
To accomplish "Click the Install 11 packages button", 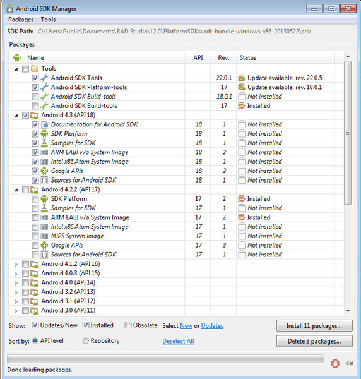I will (x=314, y=326).
